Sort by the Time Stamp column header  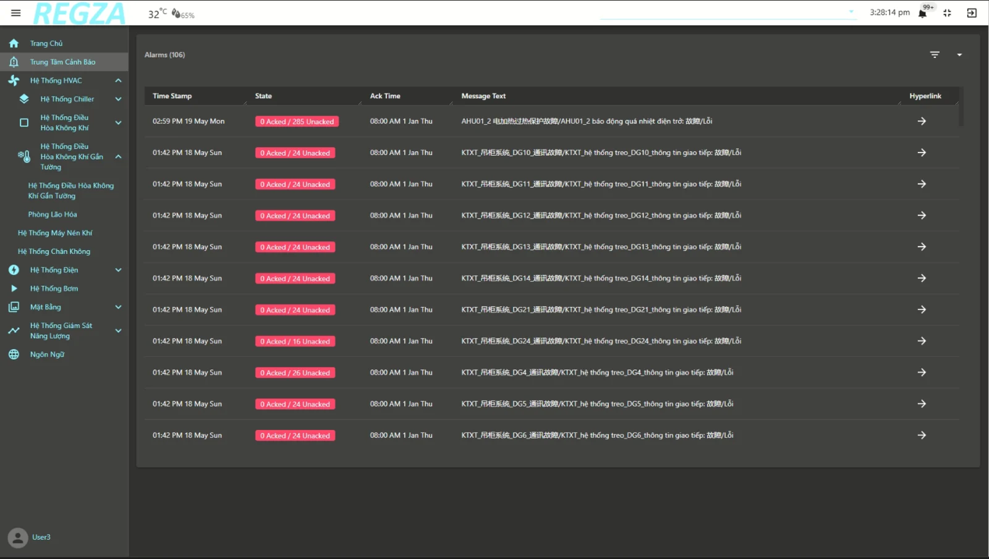coord(172,96)
